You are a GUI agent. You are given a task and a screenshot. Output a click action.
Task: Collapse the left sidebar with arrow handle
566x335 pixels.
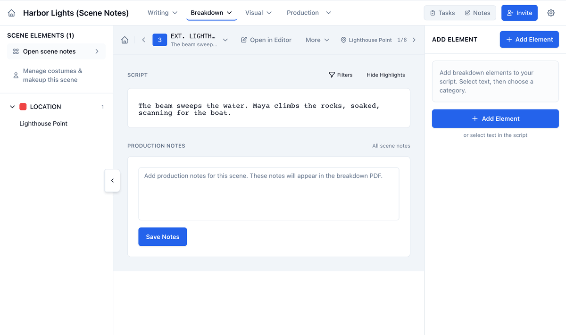(112, 181)
